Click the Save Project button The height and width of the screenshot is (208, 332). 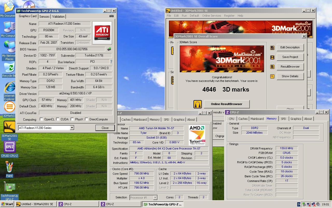pyautogui.click(x=290, y=57)
